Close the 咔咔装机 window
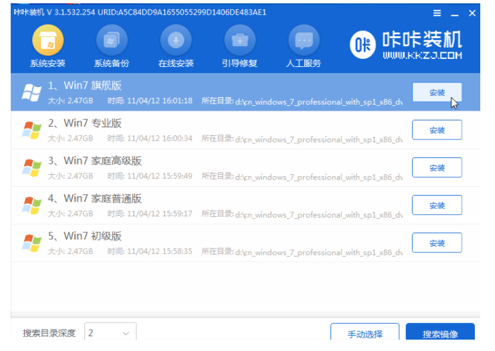Viewport: 495px width, 351px height. [x=472, y=13]
